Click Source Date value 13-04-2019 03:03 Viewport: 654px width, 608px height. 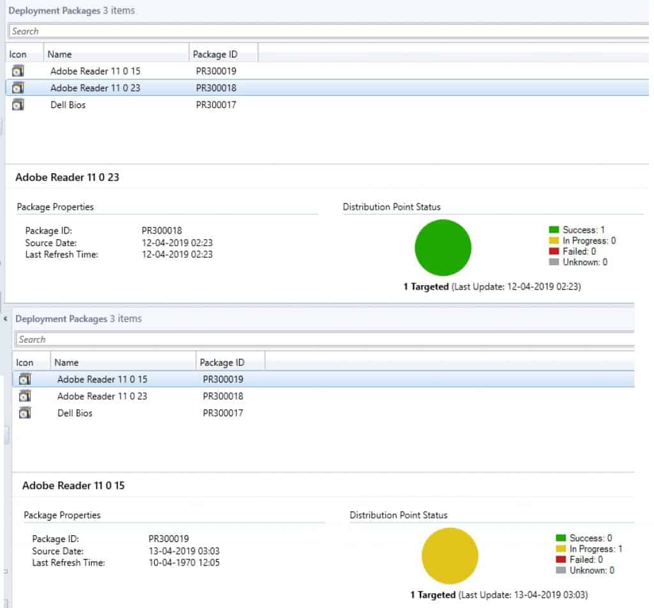click(184, 551)
